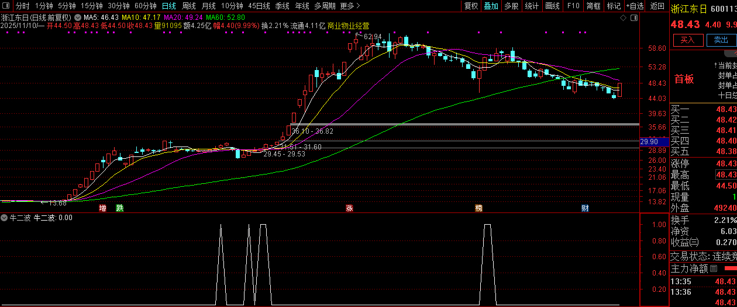Click the 买入 buy button
Image resolution: width=737 pixels, height=307 pixels.
[x=688, y=40]
